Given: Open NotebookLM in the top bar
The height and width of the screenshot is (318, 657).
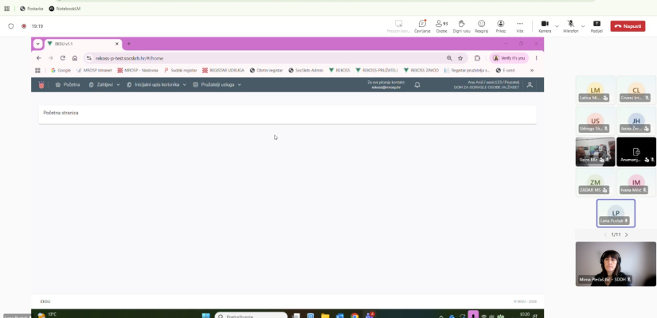Looking at the screenshot, I should tap(65, 9).
